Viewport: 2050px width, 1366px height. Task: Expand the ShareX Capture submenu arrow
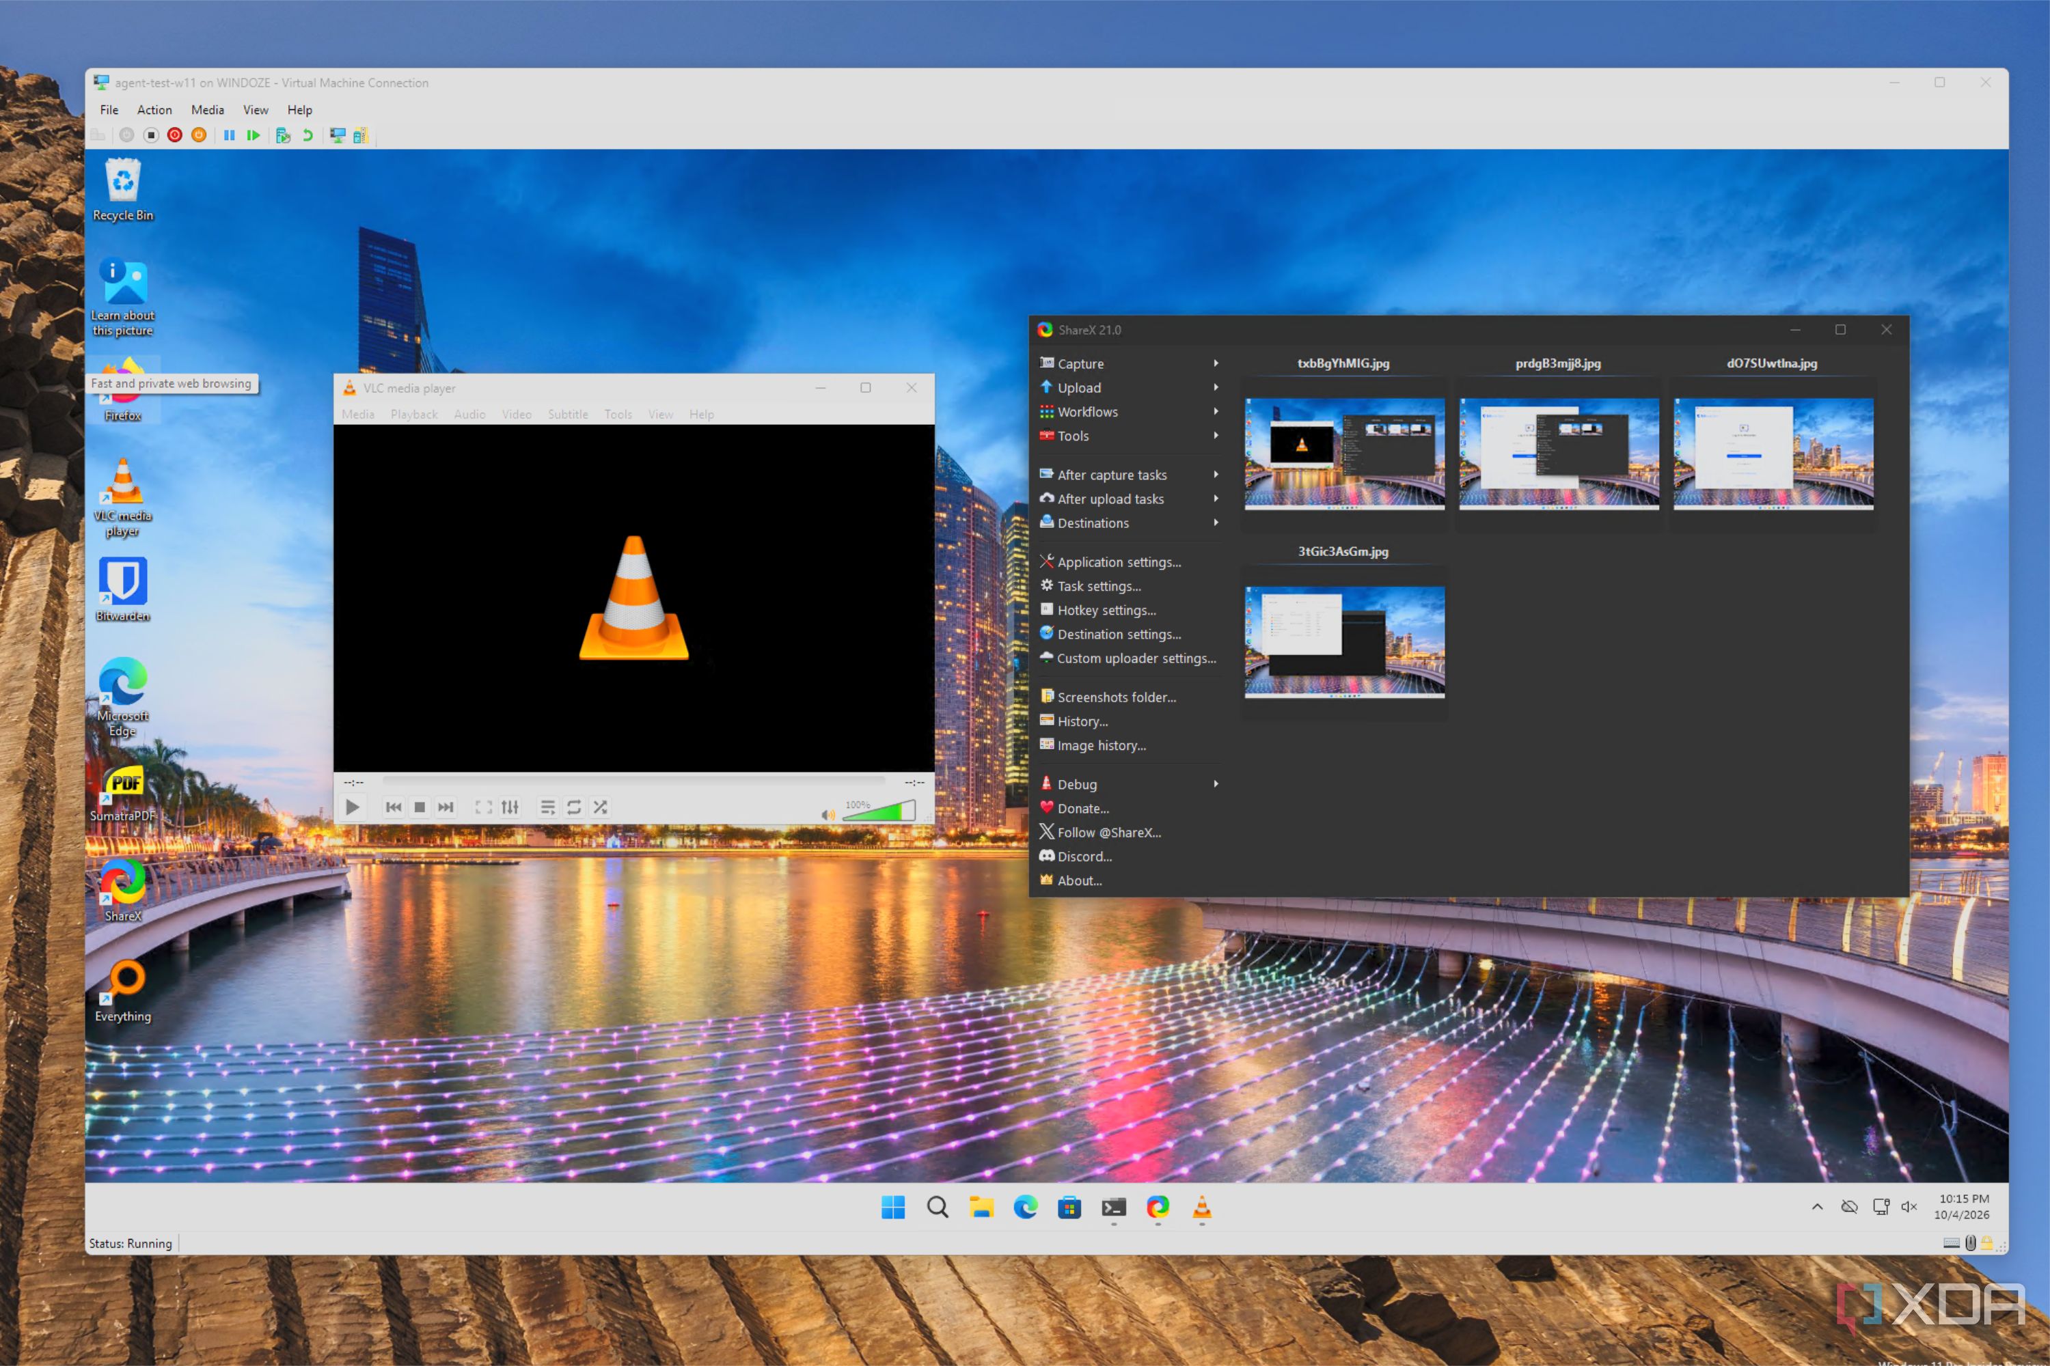[1216, 363]
